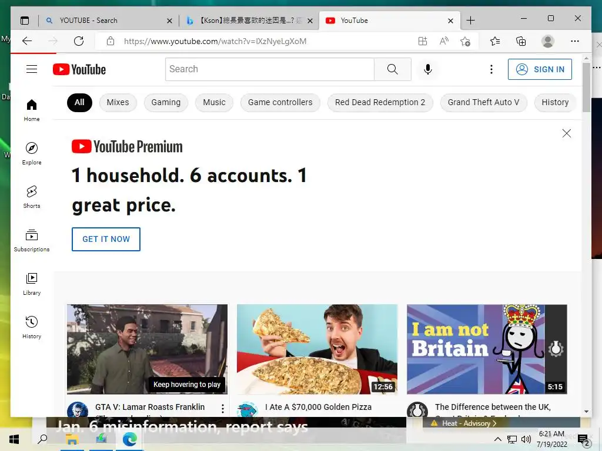Open the clock showing 6:21 AM
The image size is (602, 451).
pos(551,439)
